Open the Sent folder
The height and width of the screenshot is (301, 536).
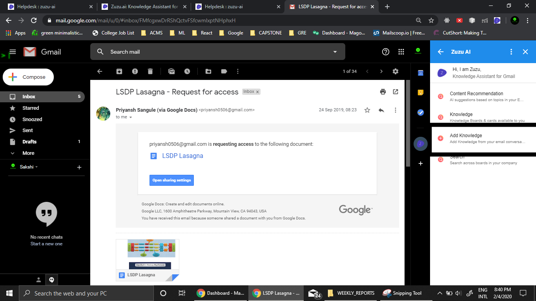coord(42,130)
